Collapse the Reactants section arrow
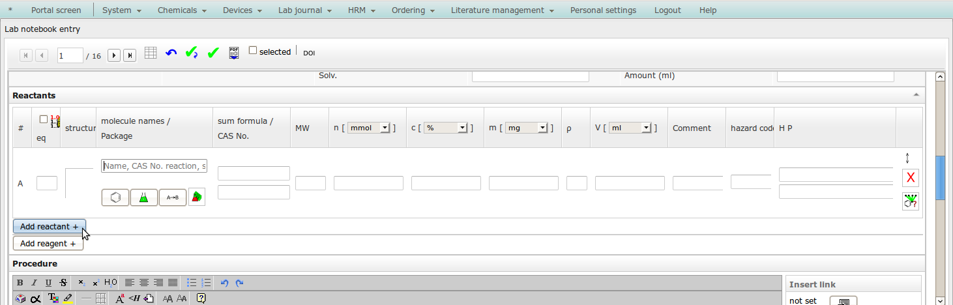The image size is (953, 305). pos(916,95)
